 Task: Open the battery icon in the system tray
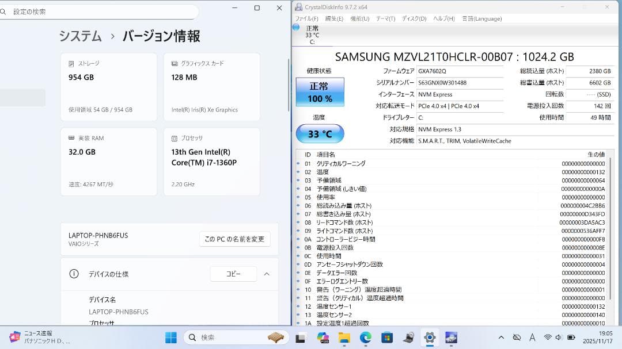(571, 338)
